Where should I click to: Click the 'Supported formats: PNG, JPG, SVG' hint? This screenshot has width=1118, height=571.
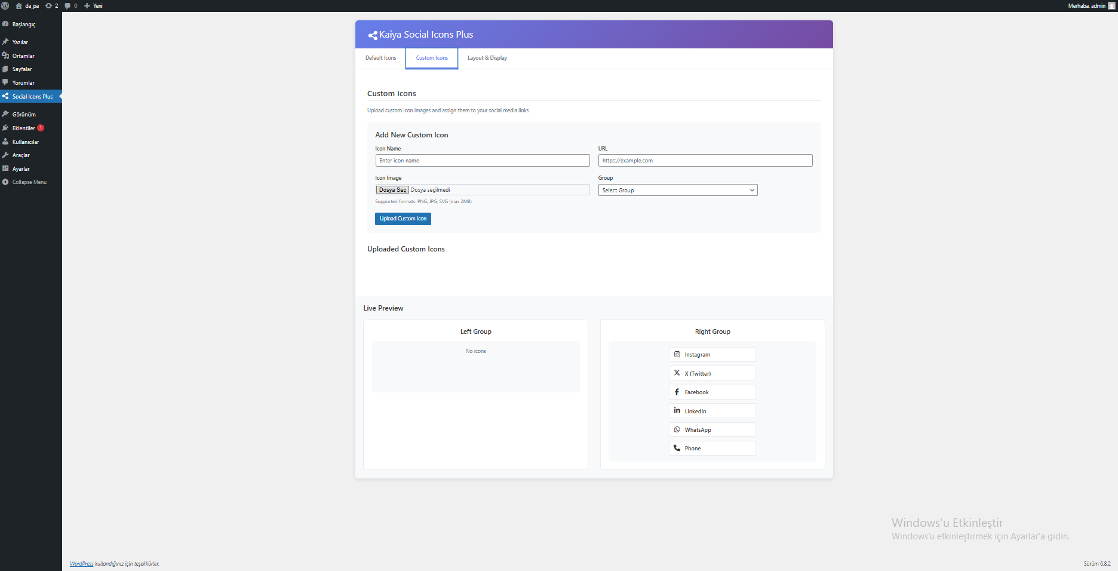(423, 202)
